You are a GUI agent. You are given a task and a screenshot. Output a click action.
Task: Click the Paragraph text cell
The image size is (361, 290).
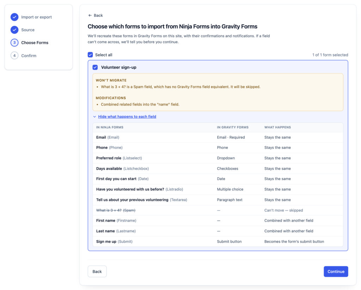pos(230,200)
